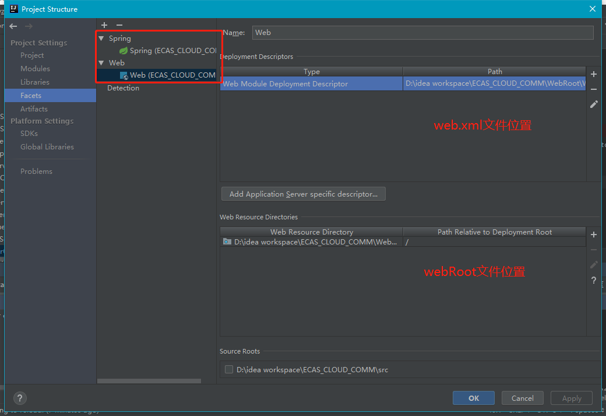The width and height of the screenshot is (606, 416).
Task: Click the plus icon to add a facet
Action: point(104,25)
